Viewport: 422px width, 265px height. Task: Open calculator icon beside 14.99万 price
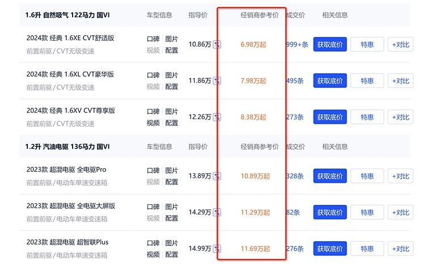coord(217,249)
